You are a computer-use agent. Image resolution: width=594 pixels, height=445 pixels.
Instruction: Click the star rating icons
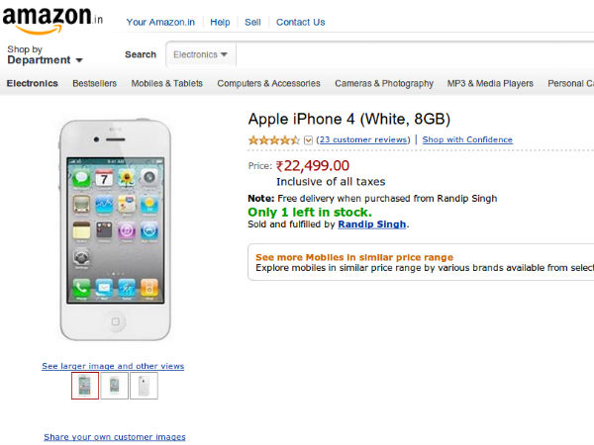coord(273,140)
